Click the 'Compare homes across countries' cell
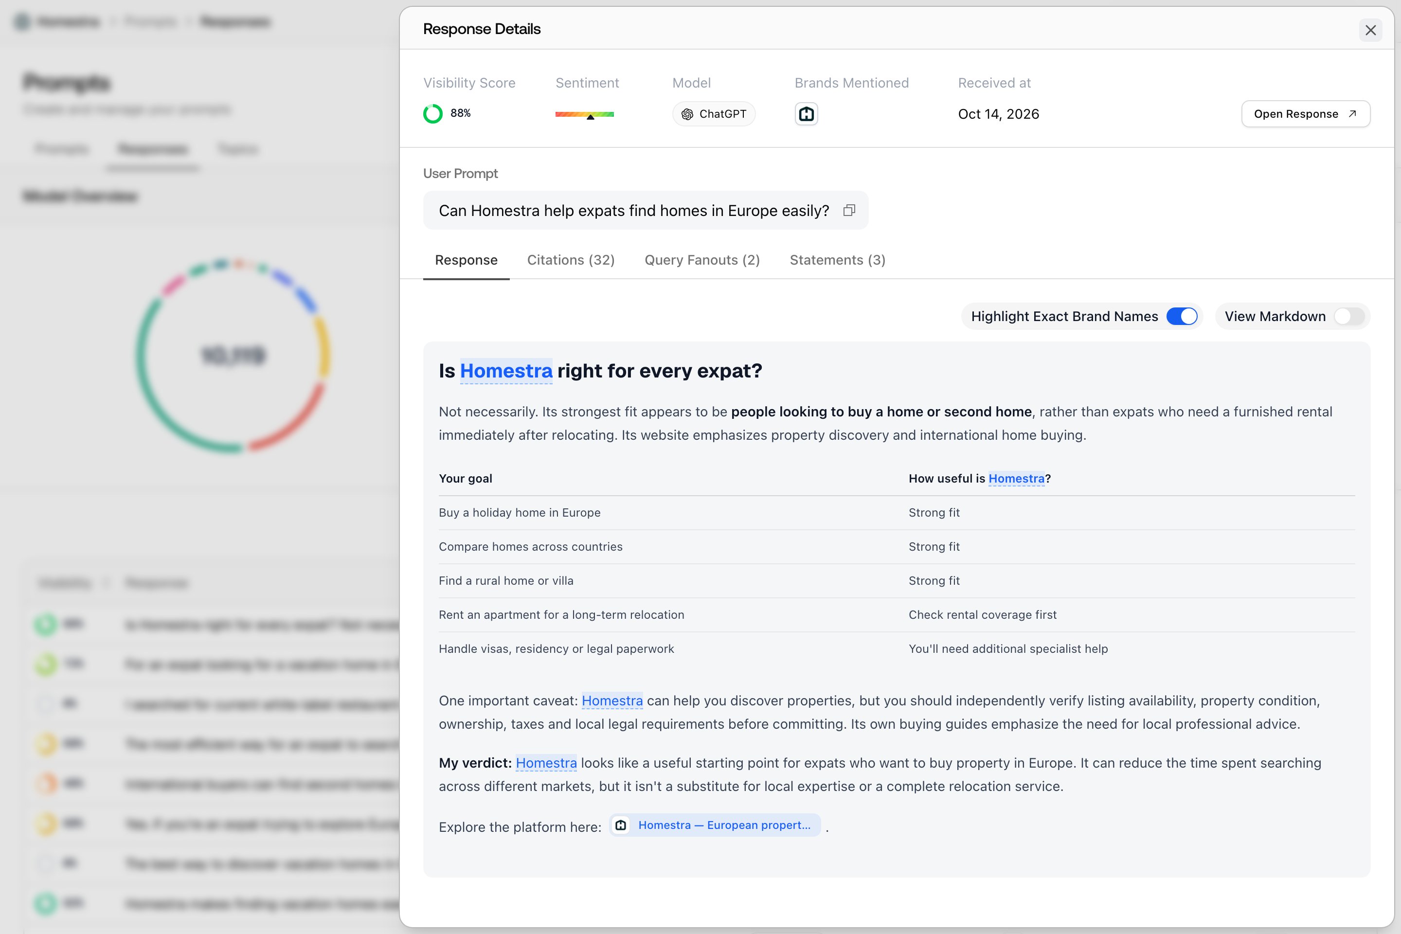1401x934 pixels. (530, 547)
